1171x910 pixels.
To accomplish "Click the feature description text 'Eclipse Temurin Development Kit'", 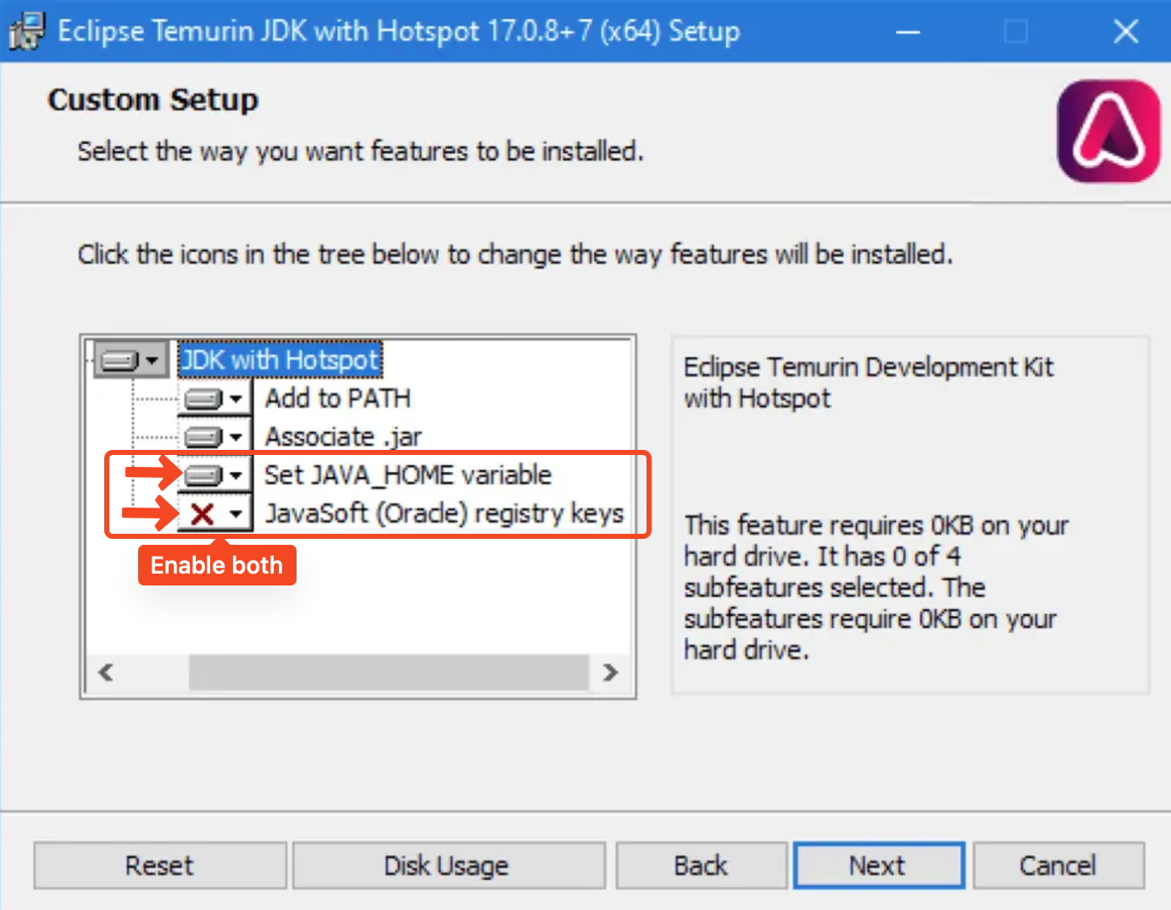I will point(869,367).
